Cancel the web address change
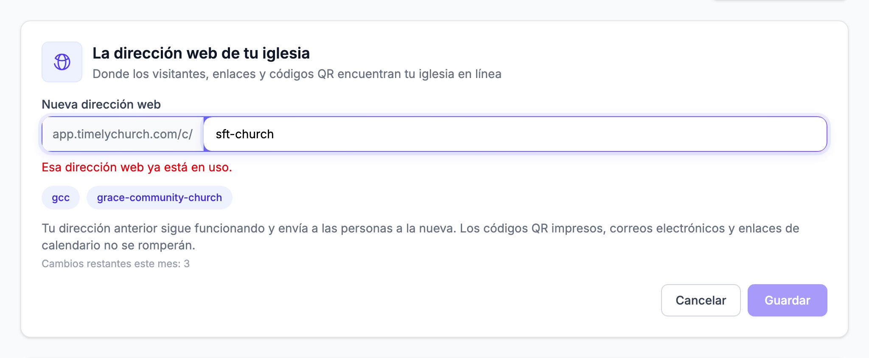Screen dimensions: 869x358 [x=701, y=300]
